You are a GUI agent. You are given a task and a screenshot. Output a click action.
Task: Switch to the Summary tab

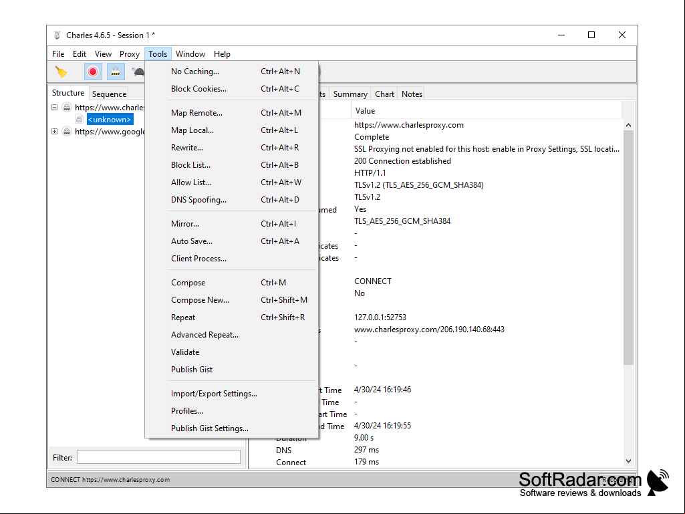pyautogui.click(x=350, y=94)
